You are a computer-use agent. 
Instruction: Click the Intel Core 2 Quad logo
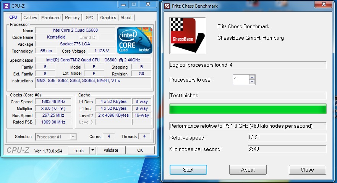[x=134, y=40]
